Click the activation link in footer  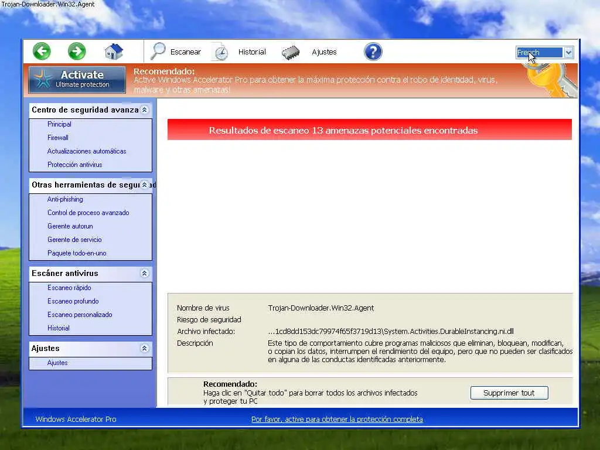337,420
